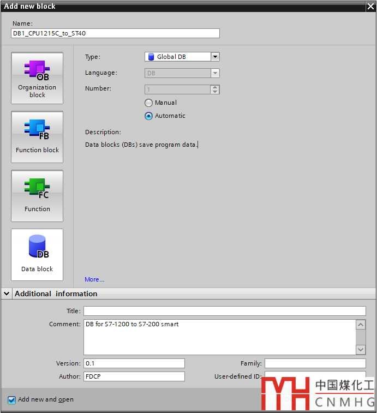377x413 pixels.
Task: Click the Additional information header text
Action: pyautogui.click(x=56, y=294)
